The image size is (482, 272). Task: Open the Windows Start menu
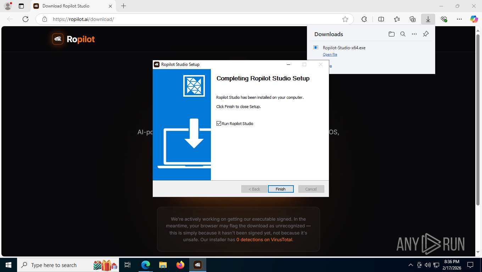tap(9, 265)
